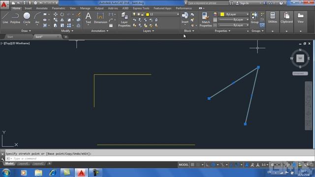The width and height of the screenshot is (315, 177).
Task: Click the yellow ByLayer object color swatch
Action: point(222,14)
